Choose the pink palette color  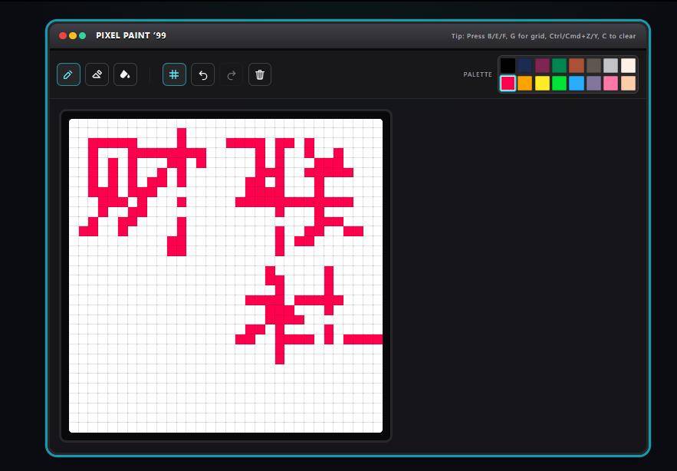pos(611,83)
